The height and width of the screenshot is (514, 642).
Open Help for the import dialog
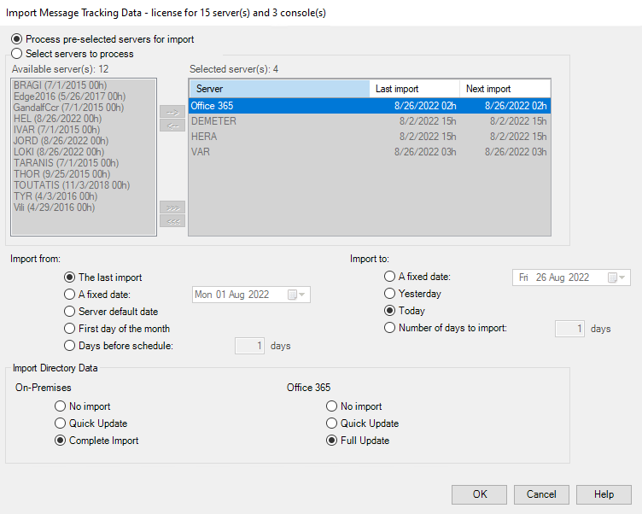(x=604, y=494)
